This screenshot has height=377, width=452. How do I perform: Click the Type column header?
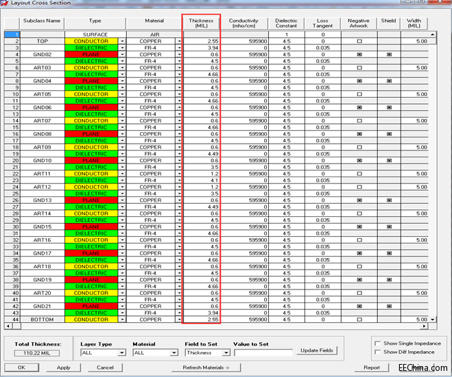pos(95,23)
